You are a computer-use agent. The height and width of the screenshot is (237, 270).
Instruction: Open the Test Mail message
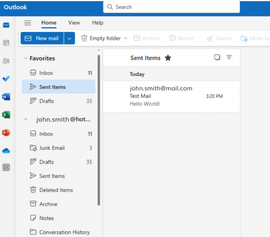click(171, 96)
